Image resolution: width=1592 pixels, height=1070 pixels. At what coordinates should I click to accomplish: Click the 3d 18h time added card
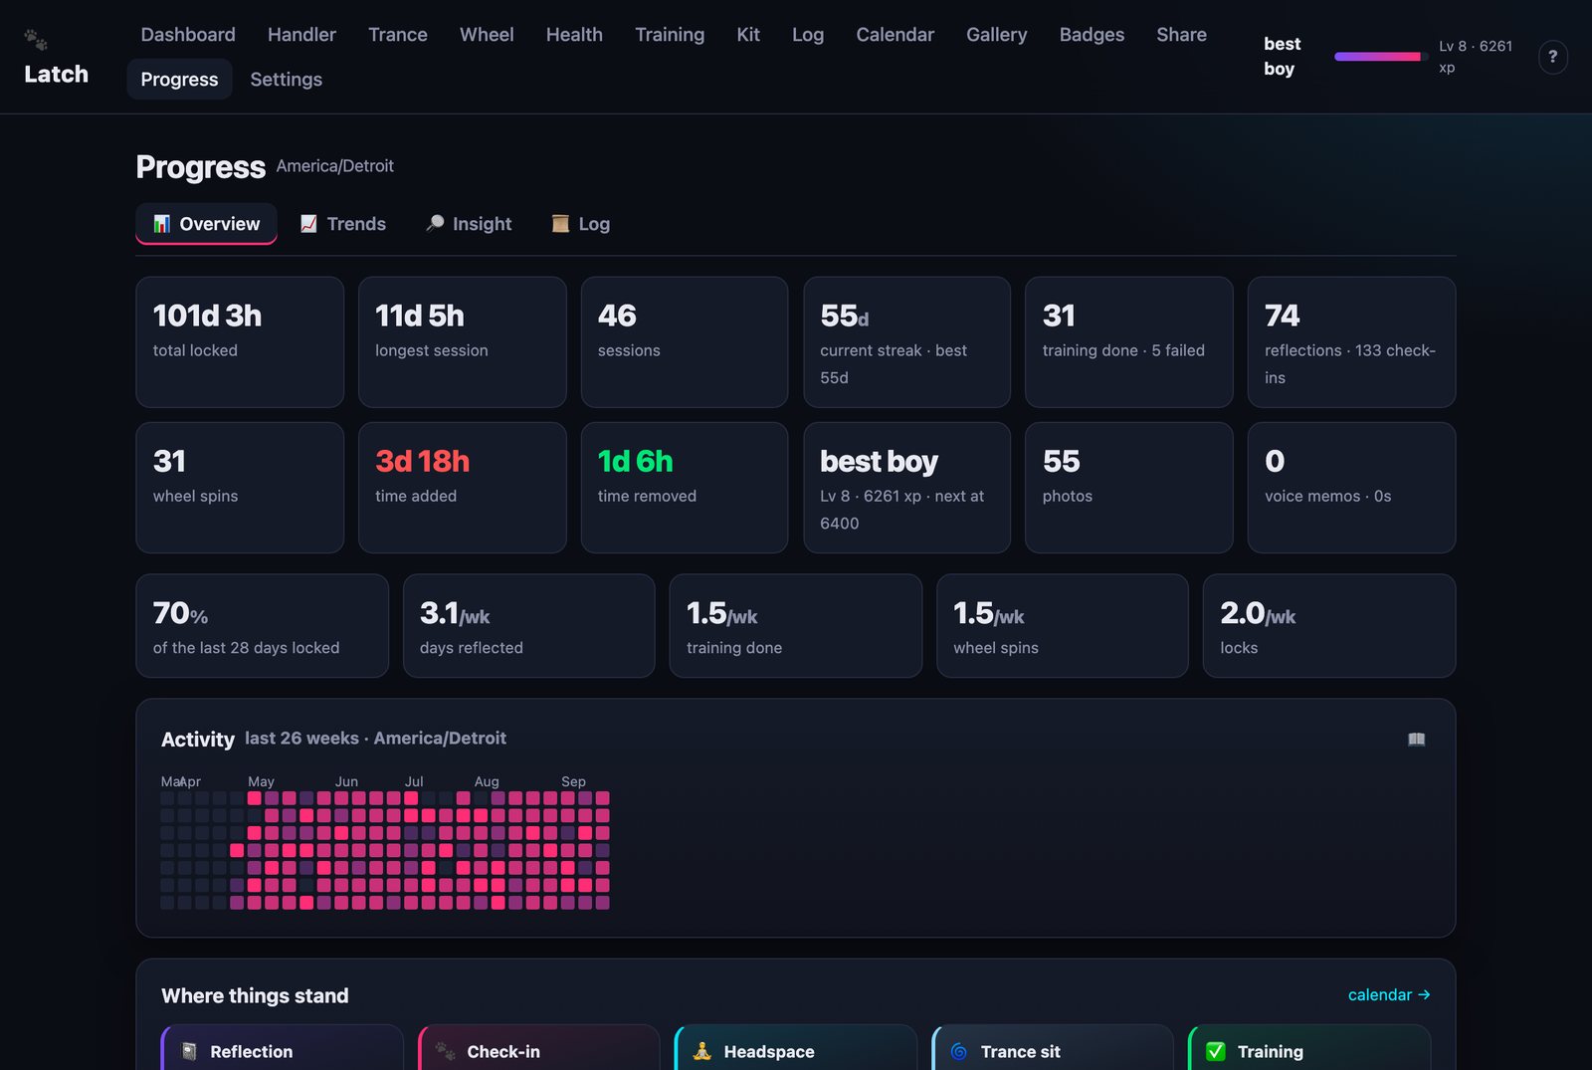463,488
